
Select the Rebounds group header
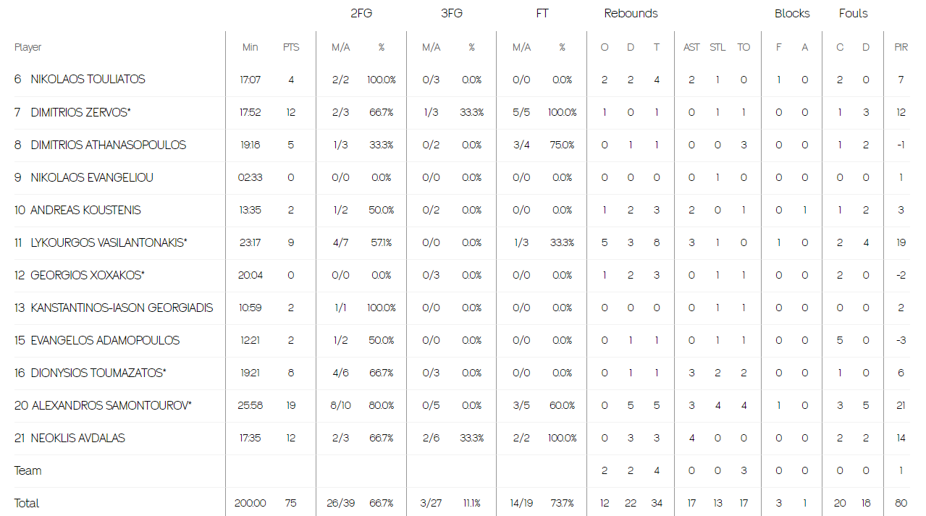tap(631, 13)
